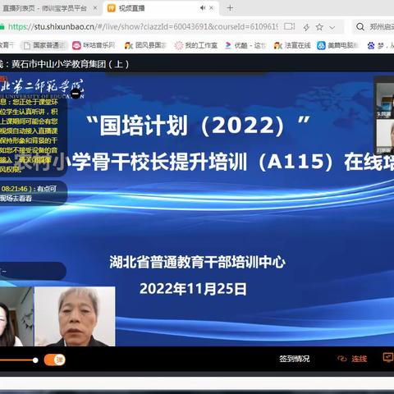Image resolution: width=394 pixels, height=394 pixels.
Task: Open the 优酷 bookmark
Action: (245, 45)
